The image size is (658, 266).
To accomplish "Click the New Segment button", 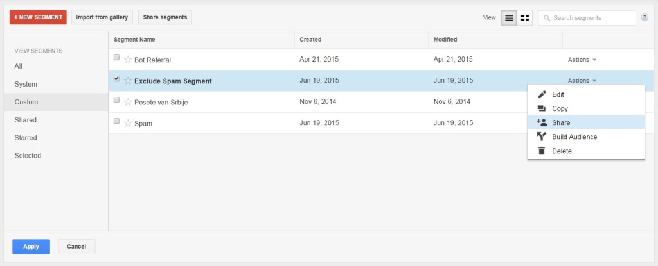I will (x=38, y=17).
